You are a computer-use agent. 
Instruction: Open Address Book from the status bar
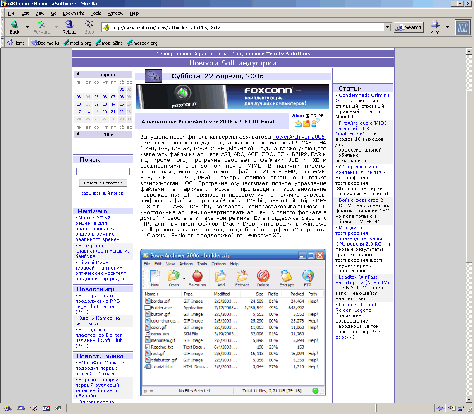[x=46, y=408]
